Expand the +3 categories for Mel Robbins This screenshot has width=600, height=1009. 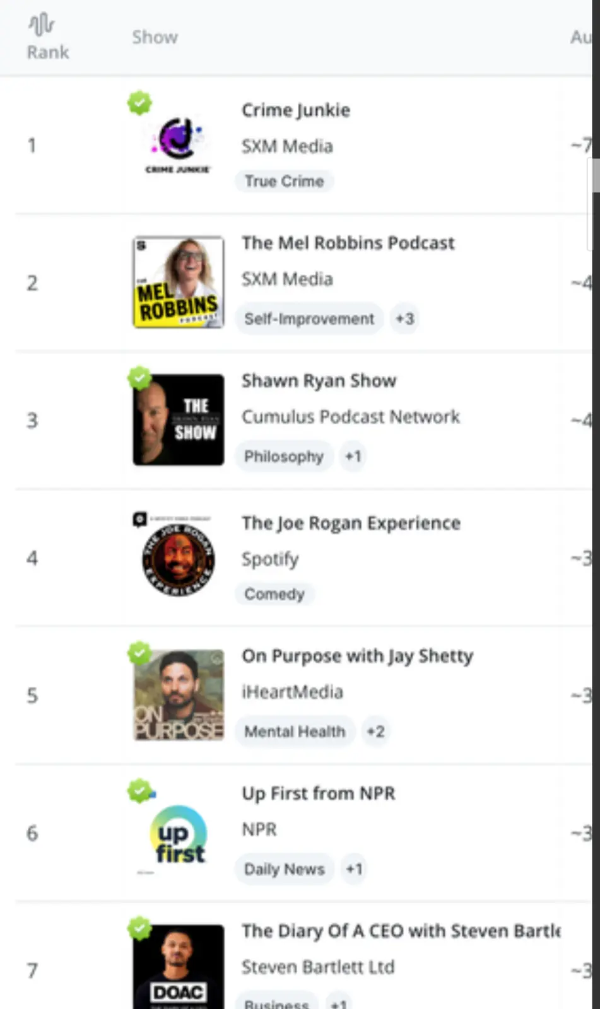404,318
